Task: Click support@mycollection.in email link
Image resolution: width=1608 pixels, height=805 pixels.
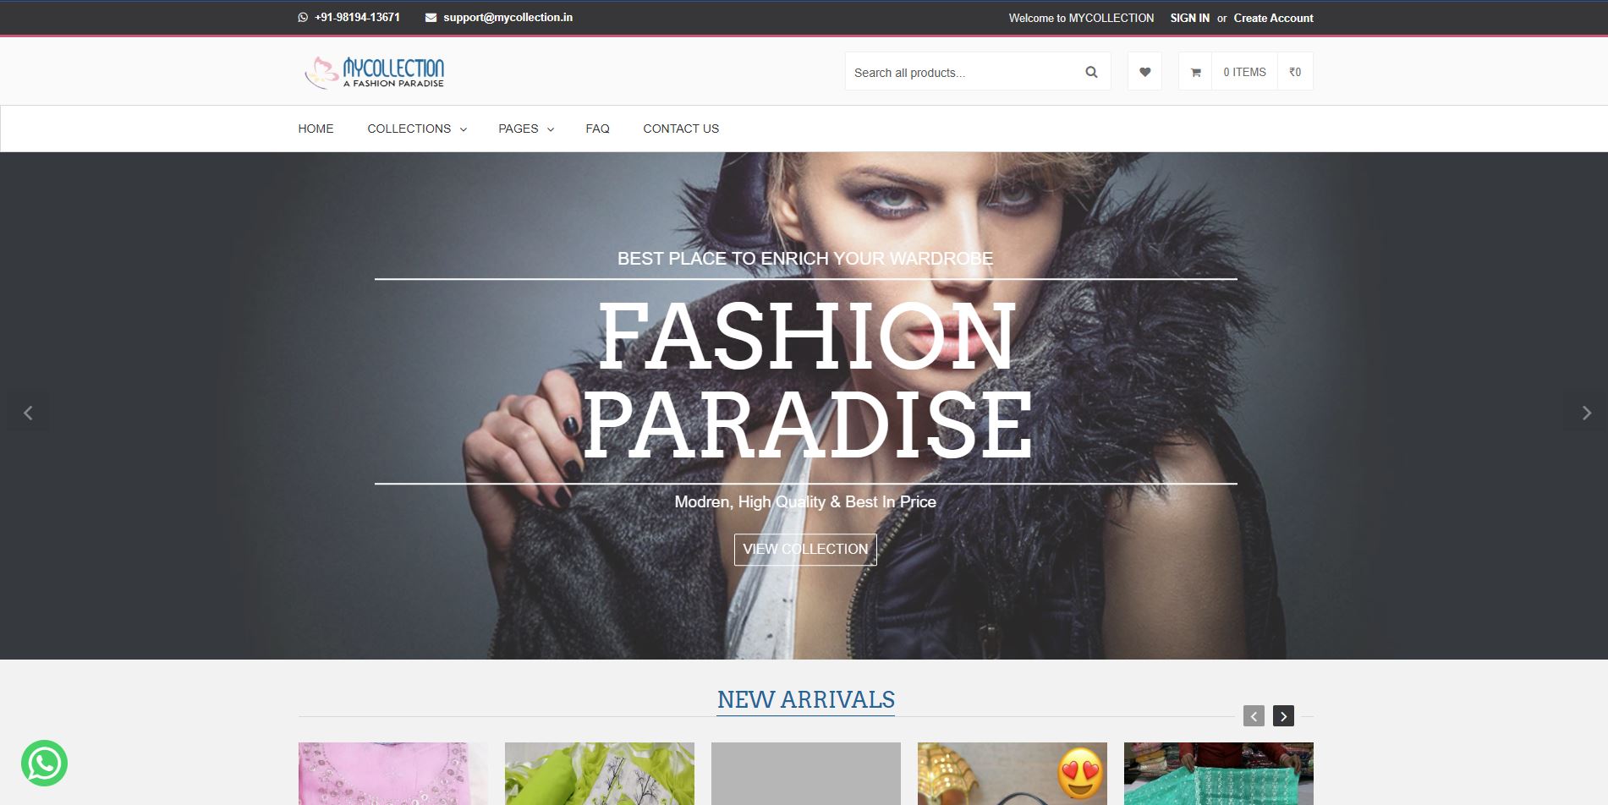Action: tap(508, 17)
